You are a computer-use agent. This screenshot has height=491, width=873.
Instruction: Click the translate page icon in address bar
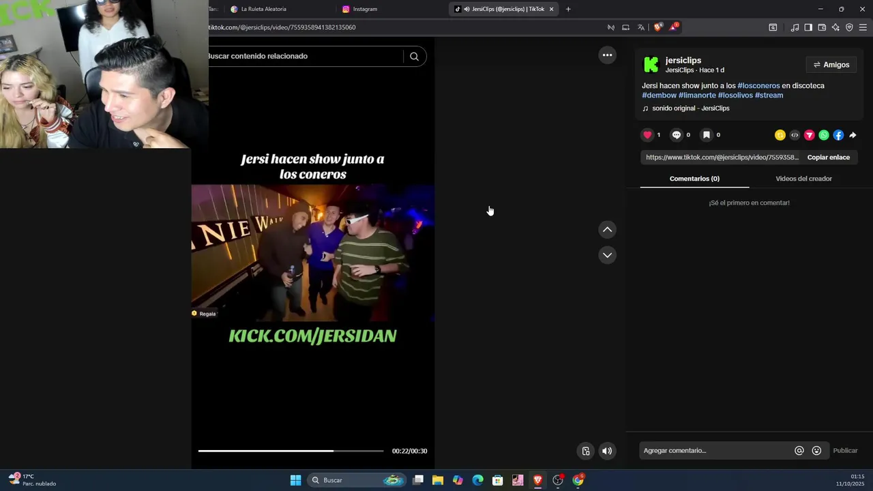click(x=641, y=27)
